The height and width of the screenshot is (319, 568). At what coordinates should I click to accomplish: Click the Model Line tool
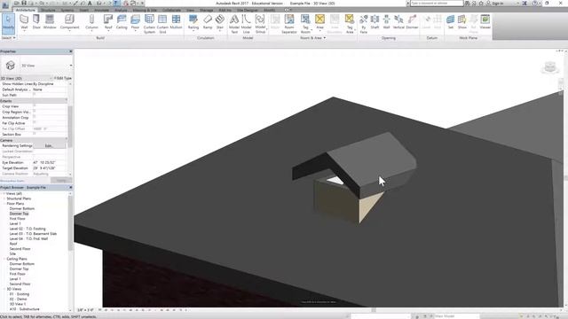point(247,24)
